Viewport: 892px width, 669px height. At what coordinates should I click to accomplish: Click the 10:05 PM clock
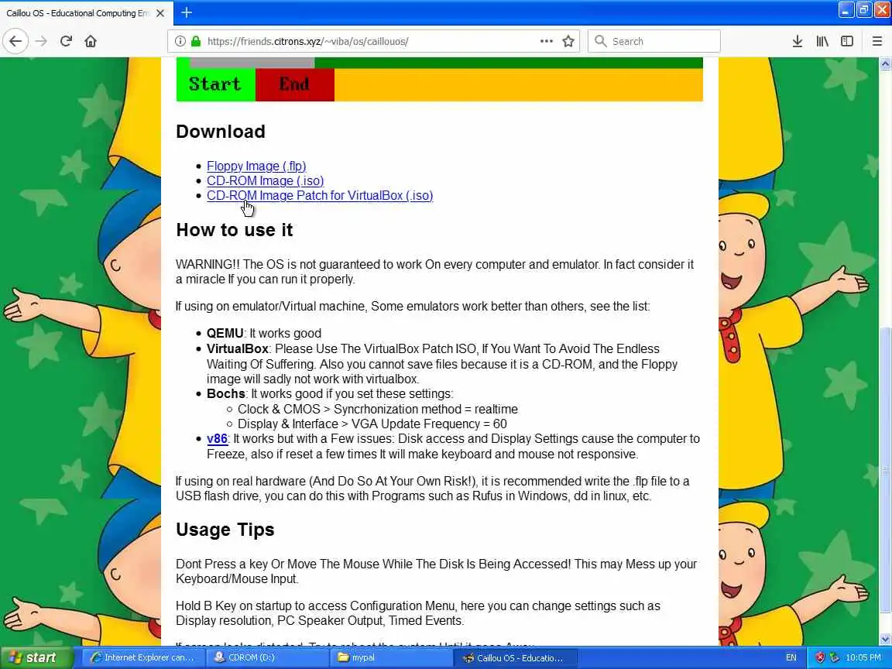863,657
